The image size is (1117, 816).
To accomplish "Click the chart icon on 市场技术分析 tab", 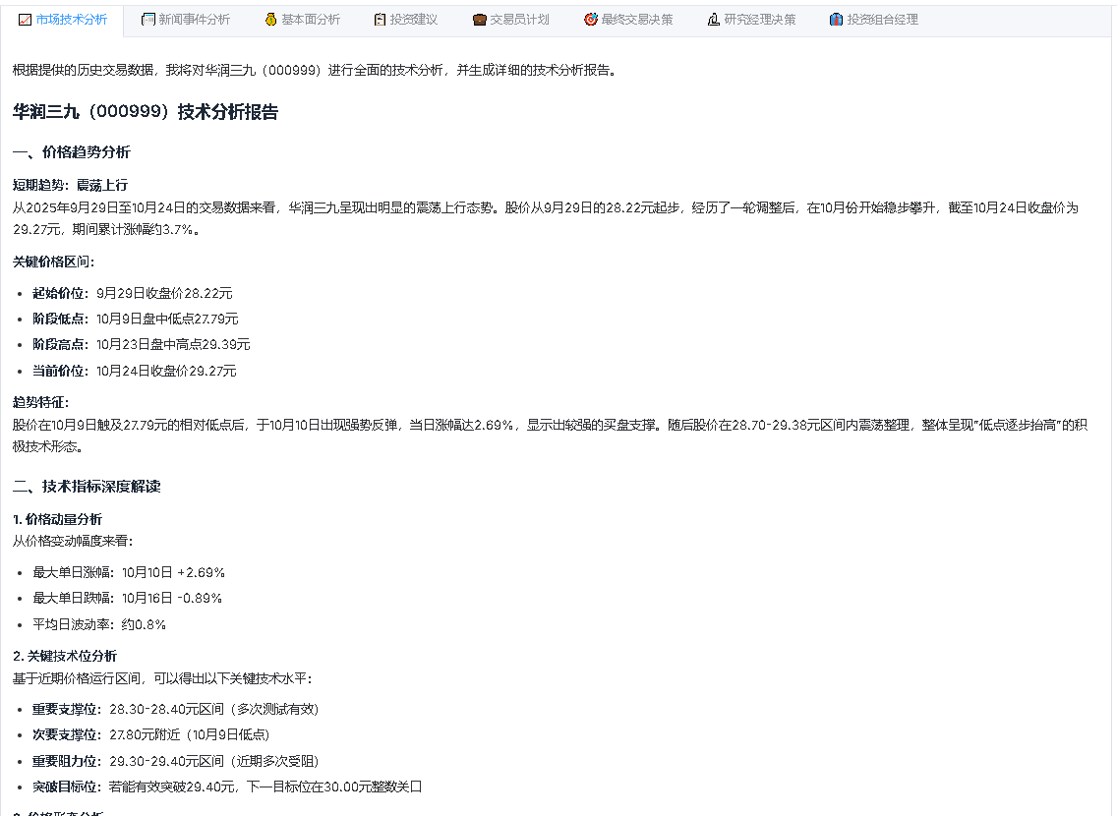I will coord(25,20).
